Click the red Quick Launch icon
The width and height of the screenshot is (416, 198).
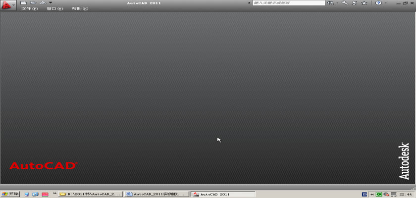pos(45,195)
